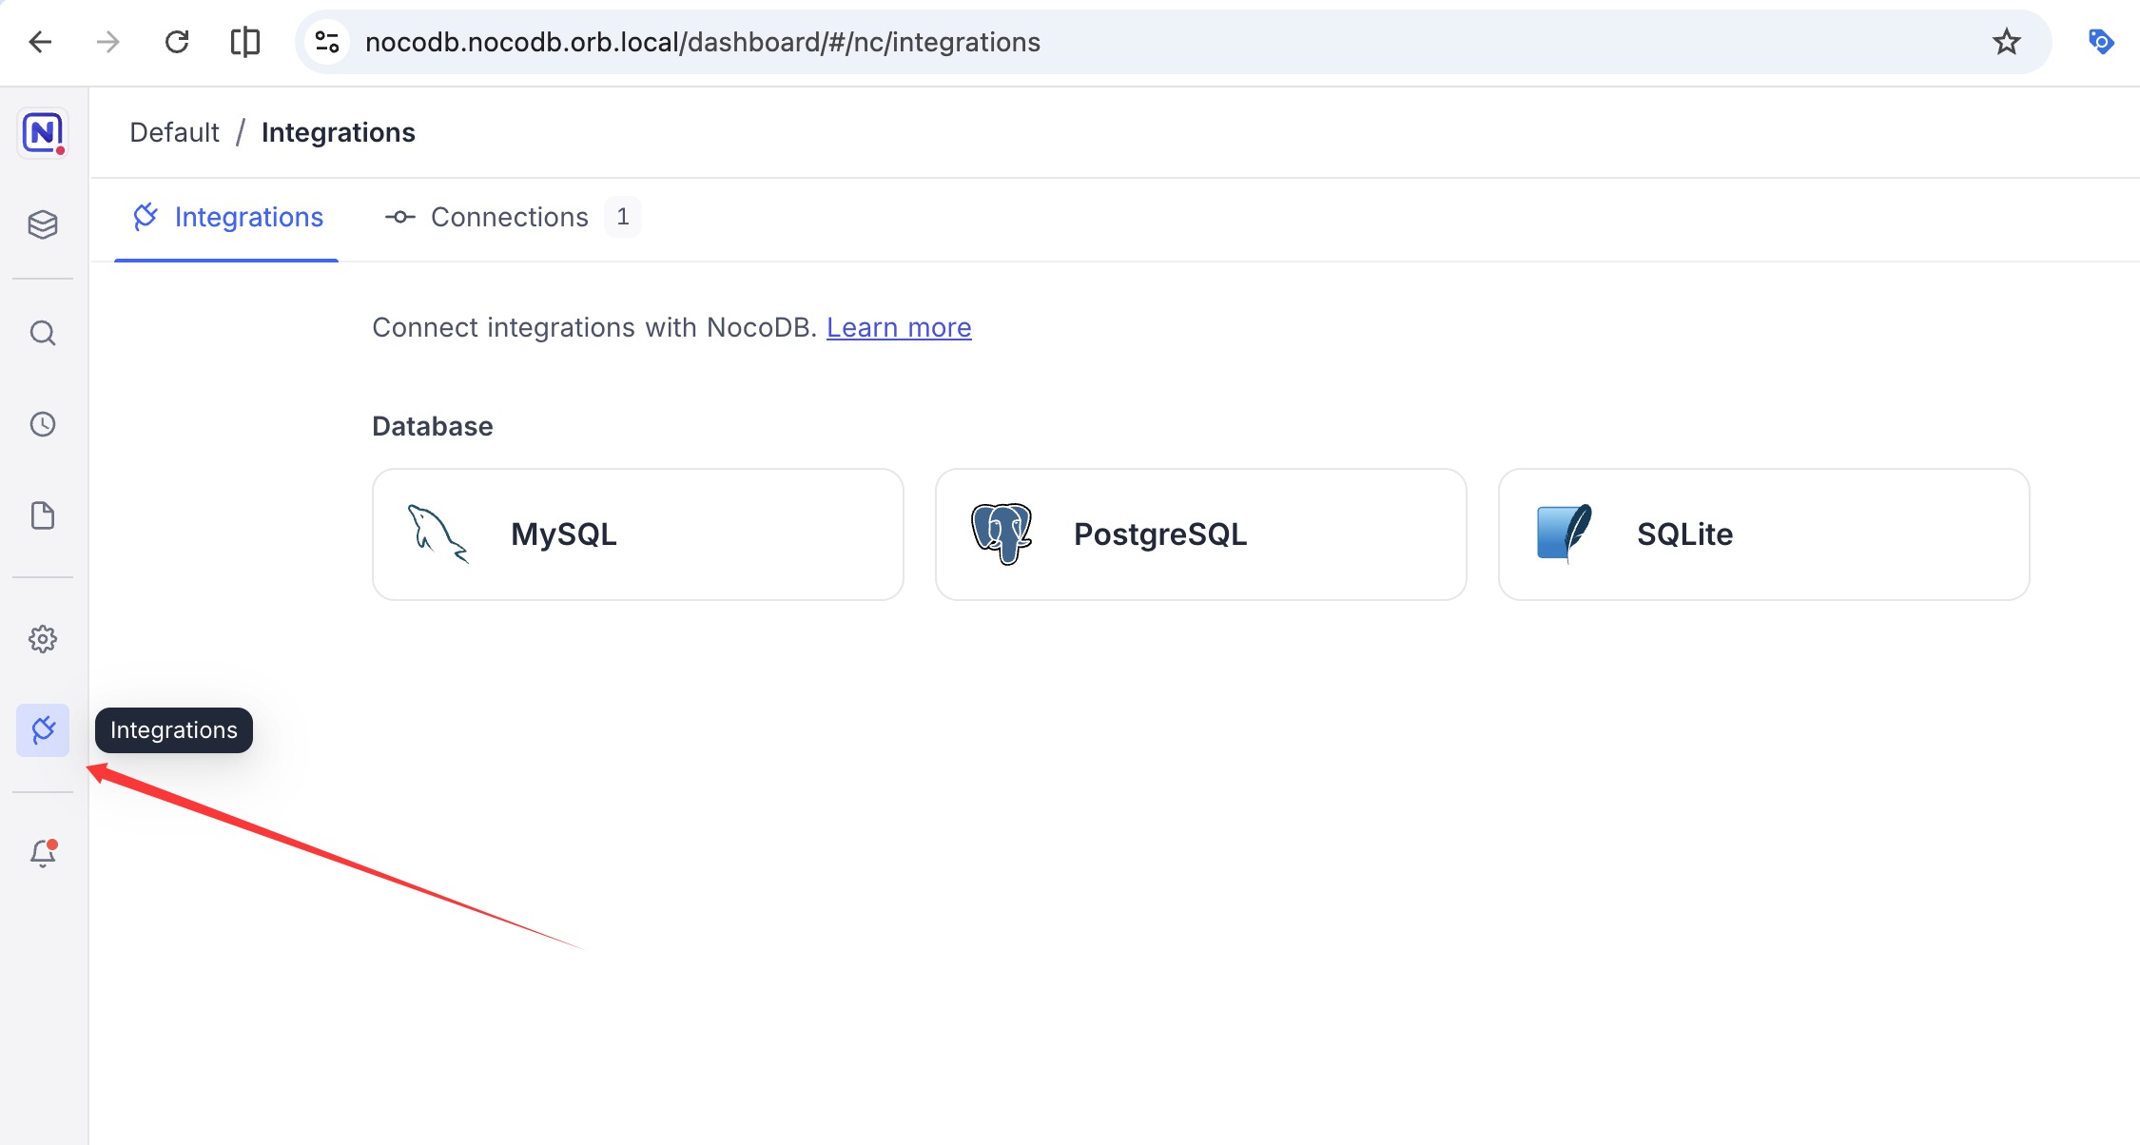Choose the PostgreSQL integration card

[1200, 534]
